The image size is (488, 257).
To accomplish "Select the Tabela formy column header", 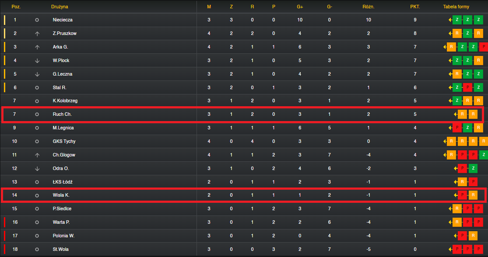I will pyautogui.click(x=456, y=7).
